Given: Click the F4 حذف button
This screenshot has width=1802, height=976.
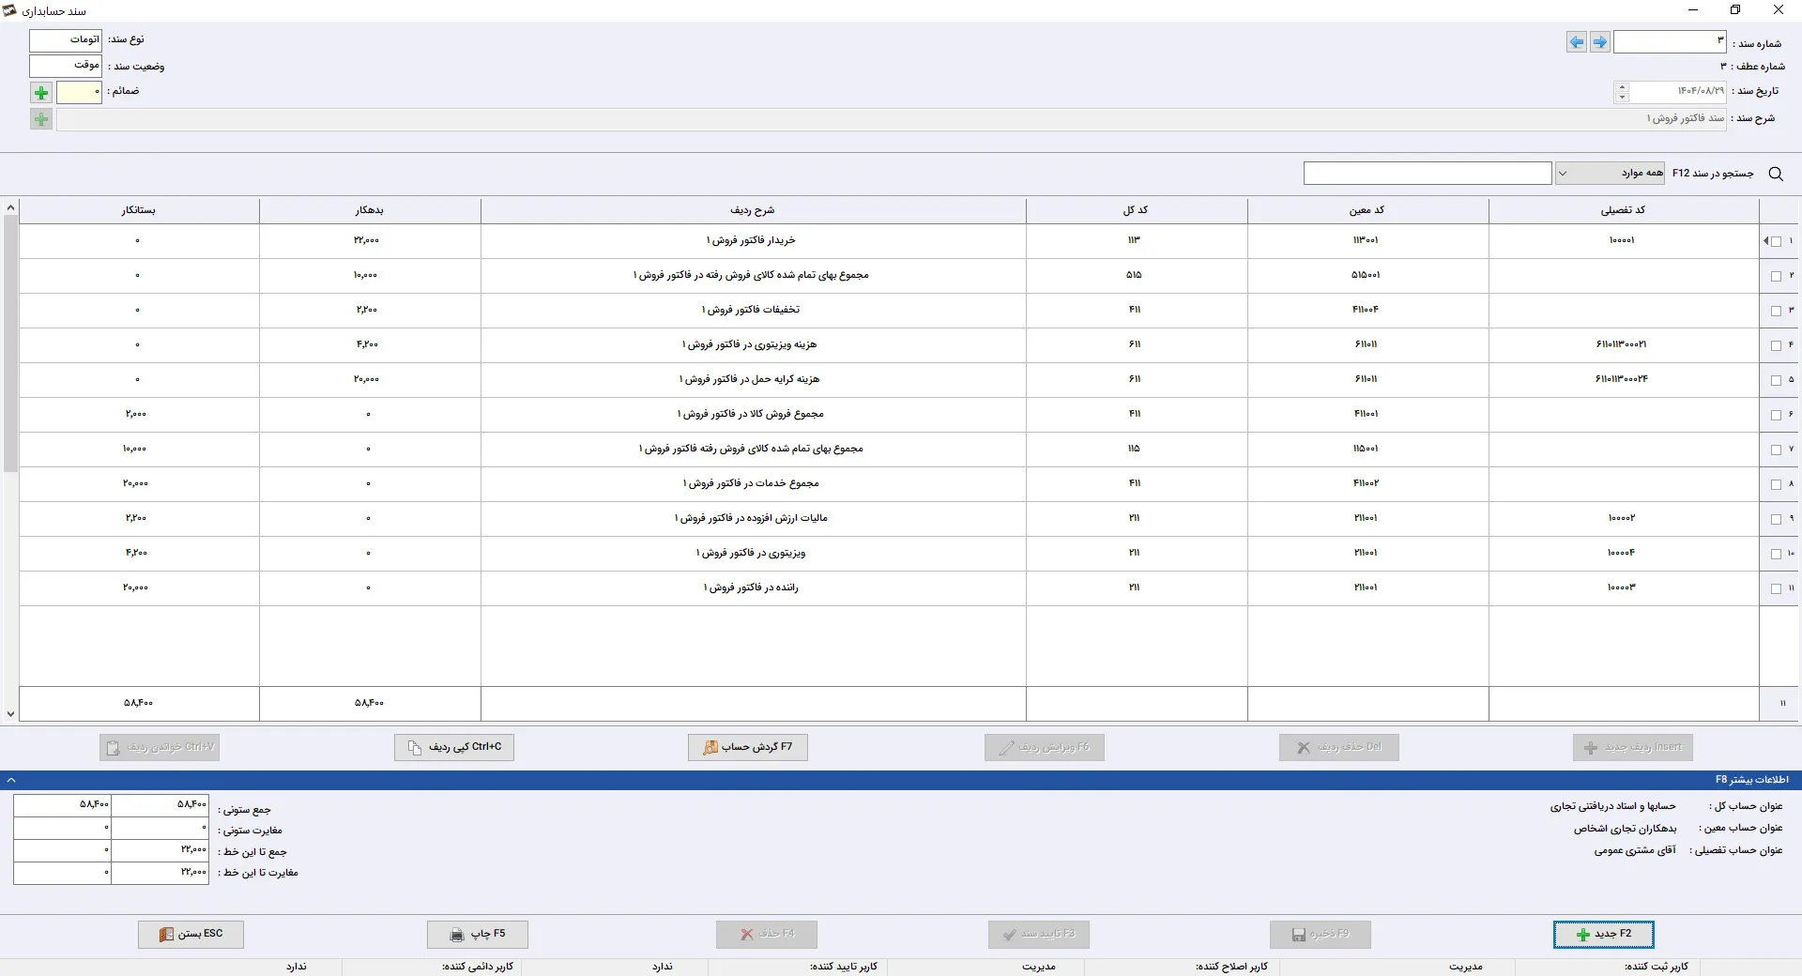Looking at the screenshot, I should click(767, 934).
